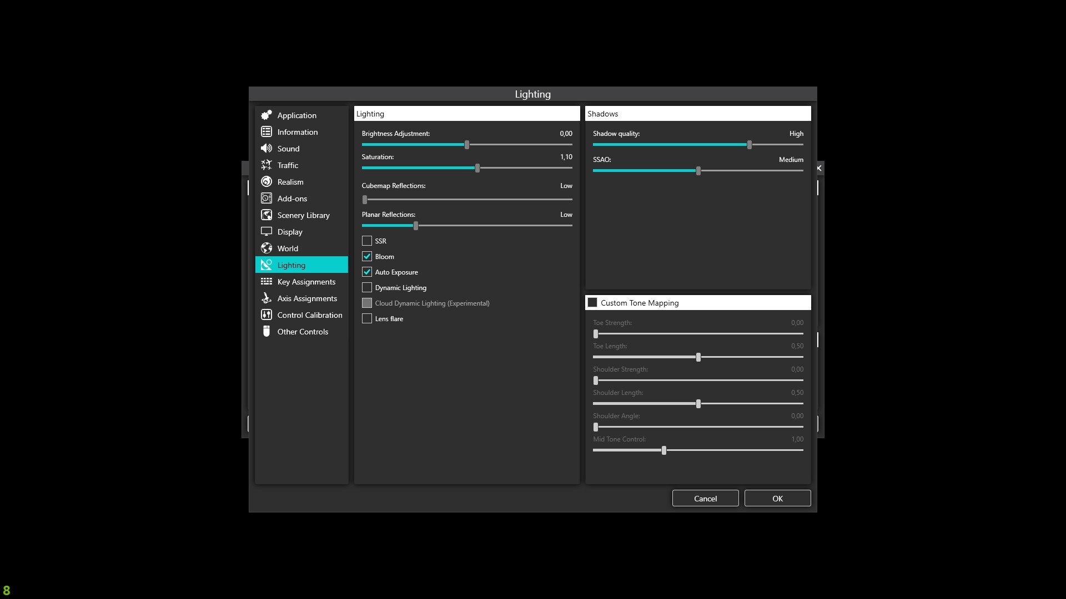Screen dimensions: 1066x599
Task: Click the Axis Assignments joystick icon
Action: (266, 298)
